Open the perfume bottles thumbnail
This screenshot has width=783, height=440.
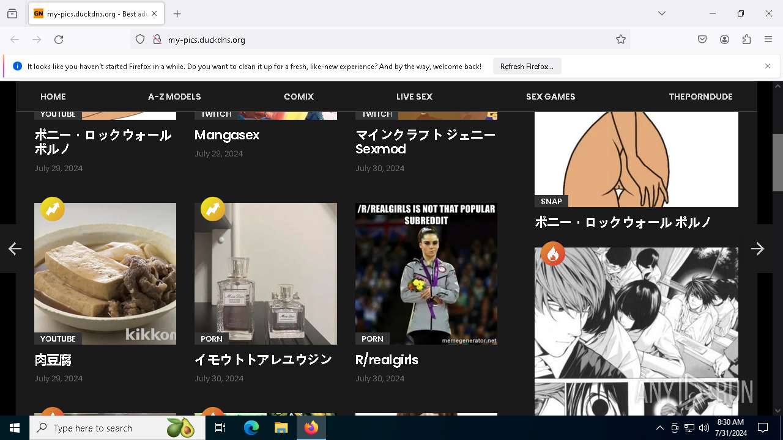tap(265, 274)
